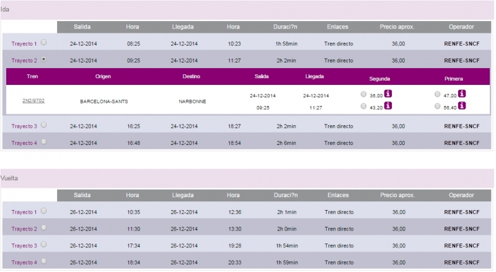
Task: Click the Trayecto 3 label in Ida section
Action: 24,126
